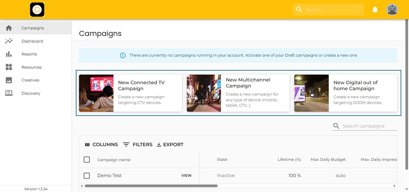Screen dimensions: 409x192
Task: Open the Creatives image icon
Action: [x=9, y=80]
